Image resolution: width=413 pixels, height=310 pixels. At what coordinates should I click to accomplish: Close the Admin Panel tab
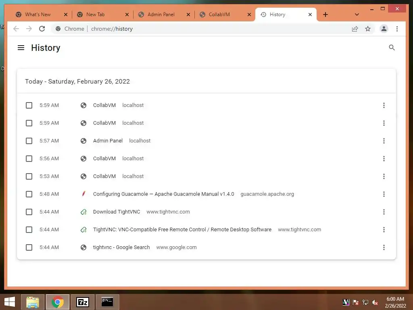[188, 15]
